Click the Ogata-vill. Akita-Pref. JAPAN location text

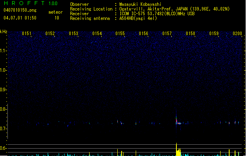click(x=174, y=9)
